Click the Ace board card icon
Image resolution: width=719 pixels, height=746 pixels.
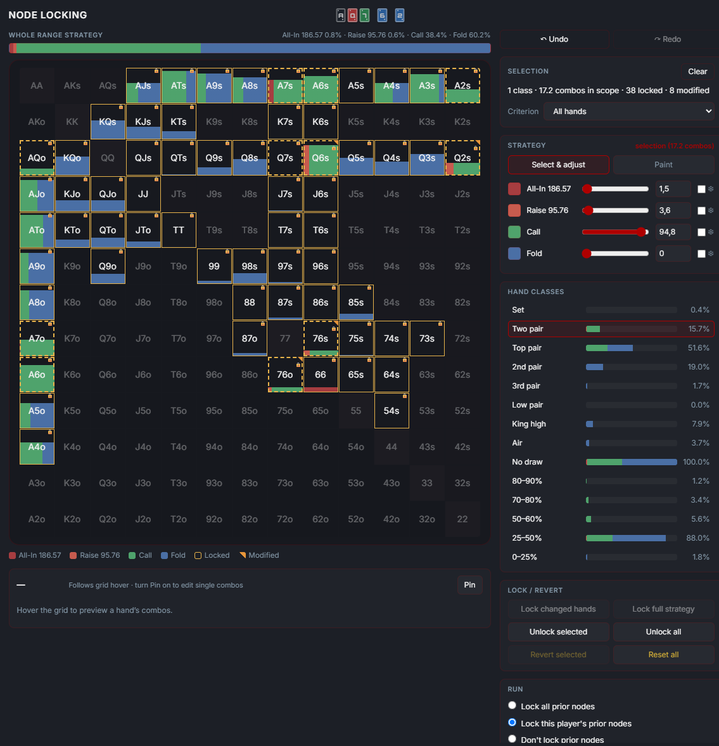coord(340,16)
